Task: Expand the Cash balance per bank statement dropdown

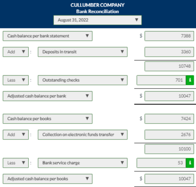Action: pyautogui.click(x=48, y=36)
